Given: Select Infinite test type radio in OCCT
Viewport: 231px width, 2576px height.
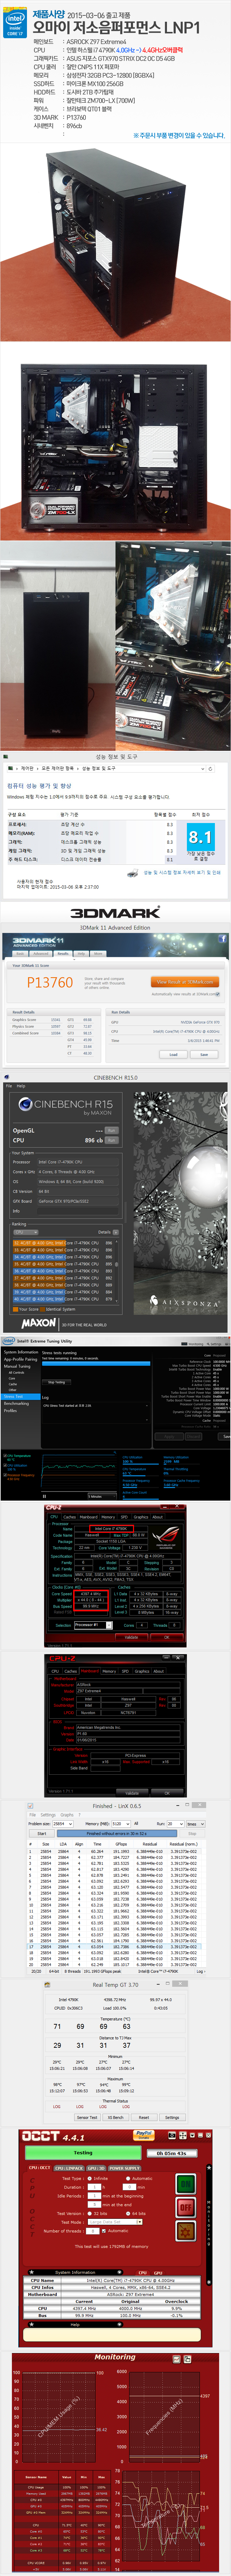Looking at the screenshot, I should point(90,2178).
